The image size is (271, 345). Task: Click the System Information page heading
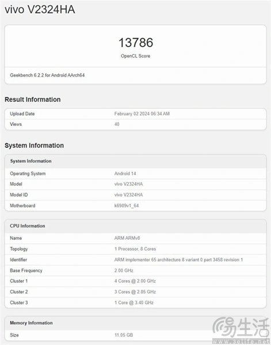point(34,145)
